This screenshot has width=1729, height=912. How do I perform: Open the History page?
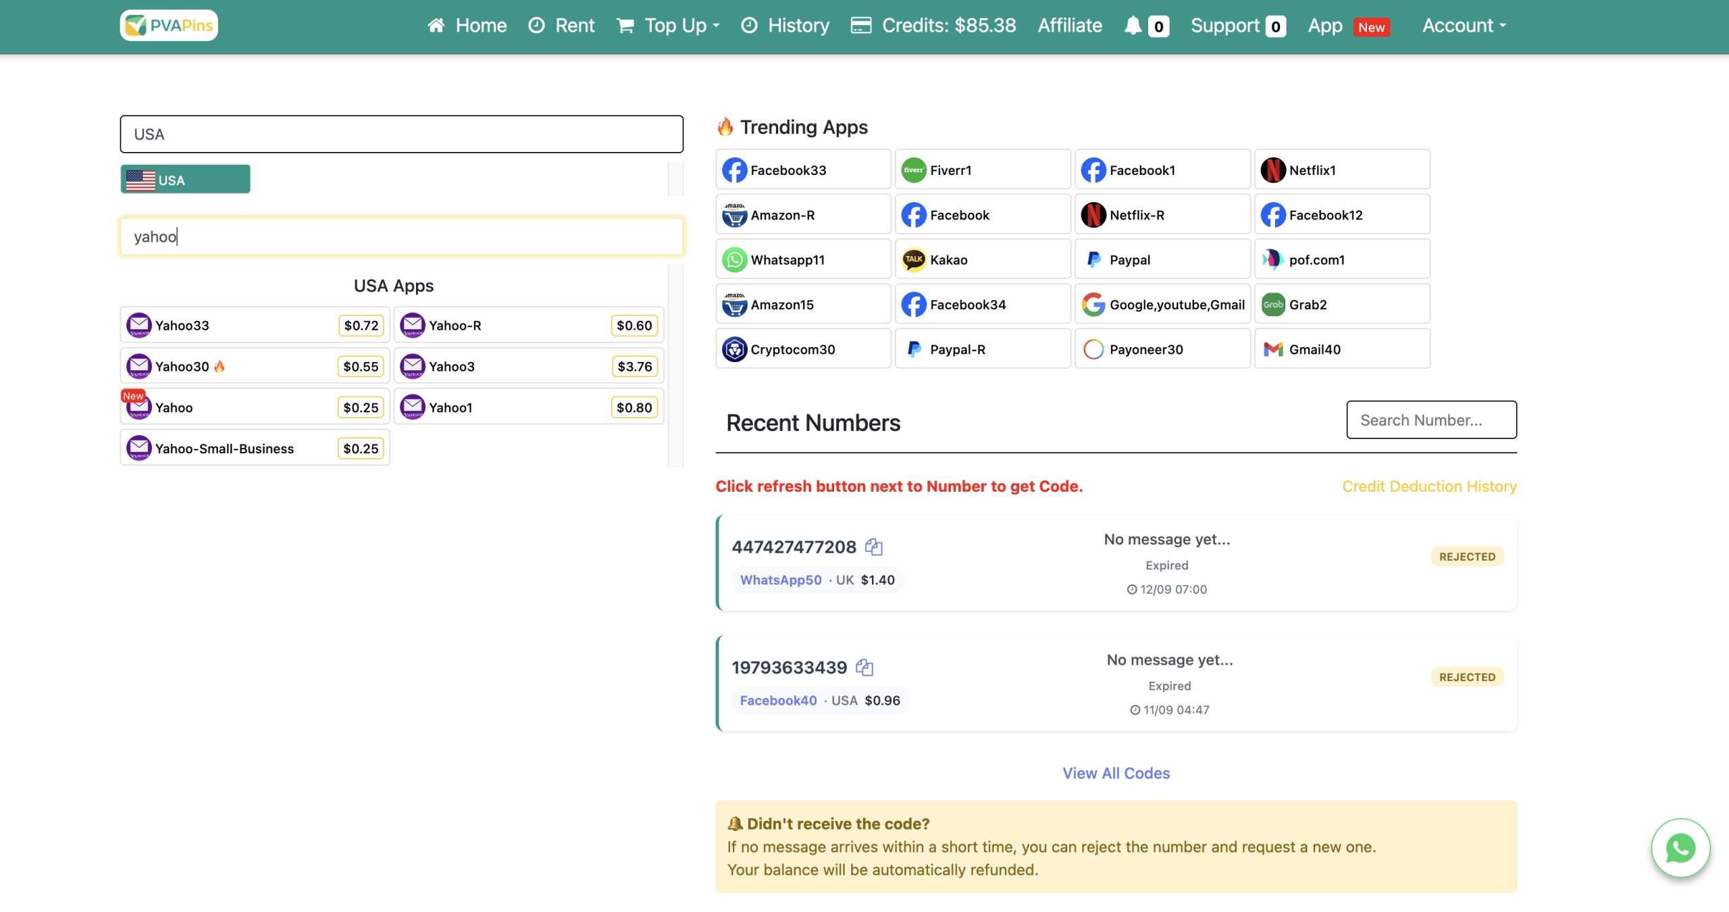pos(785,26)
